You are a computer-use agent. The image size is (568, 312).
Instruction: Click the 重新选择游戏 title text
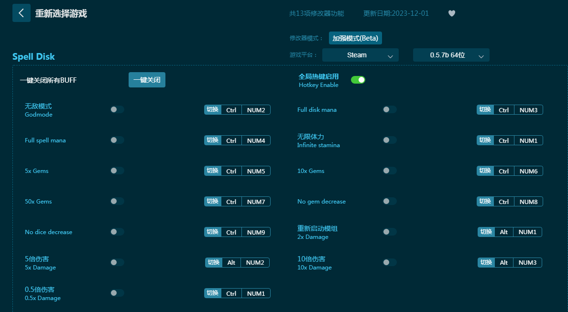pyautogui.click(x=61, y=13)
